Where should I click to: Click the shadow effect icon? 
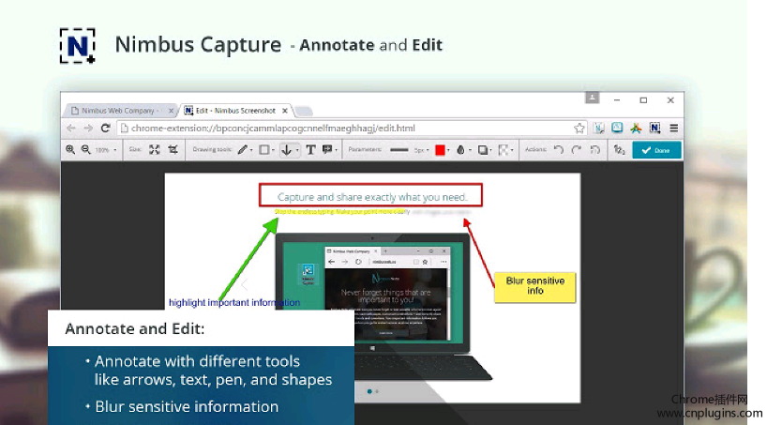point(482,150)
